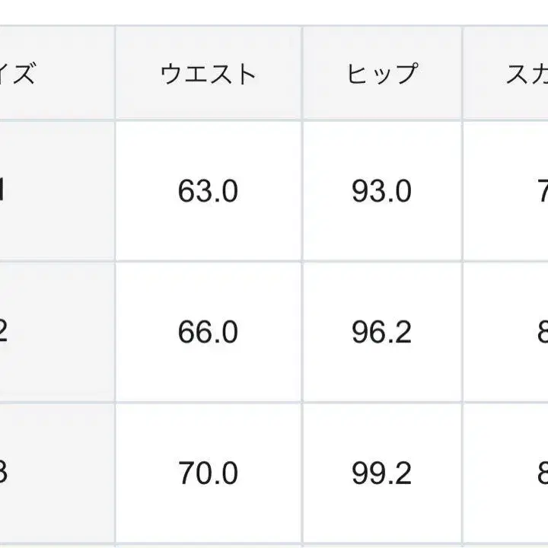The image size is (548, 548).
Task: Select waist value 66.0
Action: tap(208, 333)
